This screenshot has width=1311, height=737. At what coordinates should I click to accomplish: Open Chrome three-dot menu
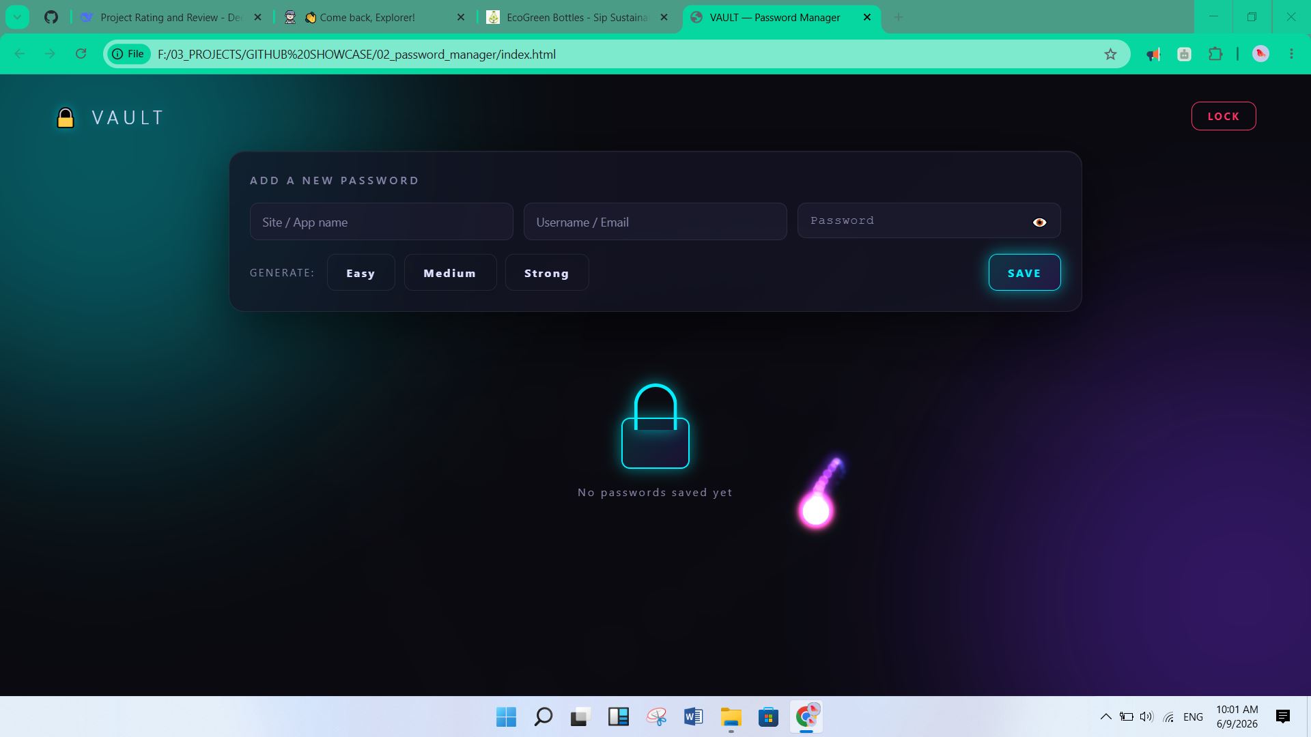point(1291,54)
